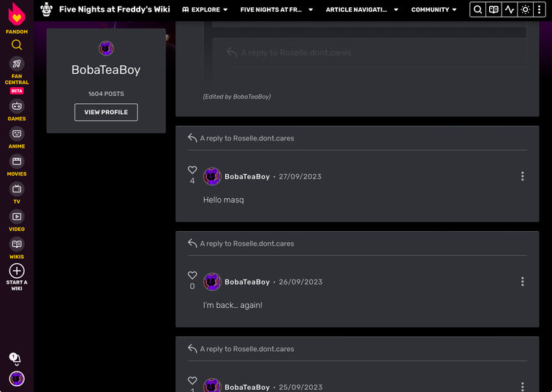
Task: Open user avatar menu at sidebar bottom
Action: click(x=17, y=379)
